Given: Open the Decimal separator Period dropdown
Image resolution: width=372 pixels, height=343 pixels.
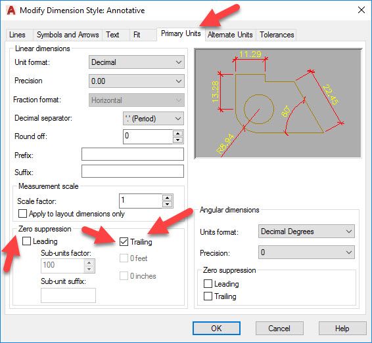Looking at the screenshot, I should pos(153,119).
